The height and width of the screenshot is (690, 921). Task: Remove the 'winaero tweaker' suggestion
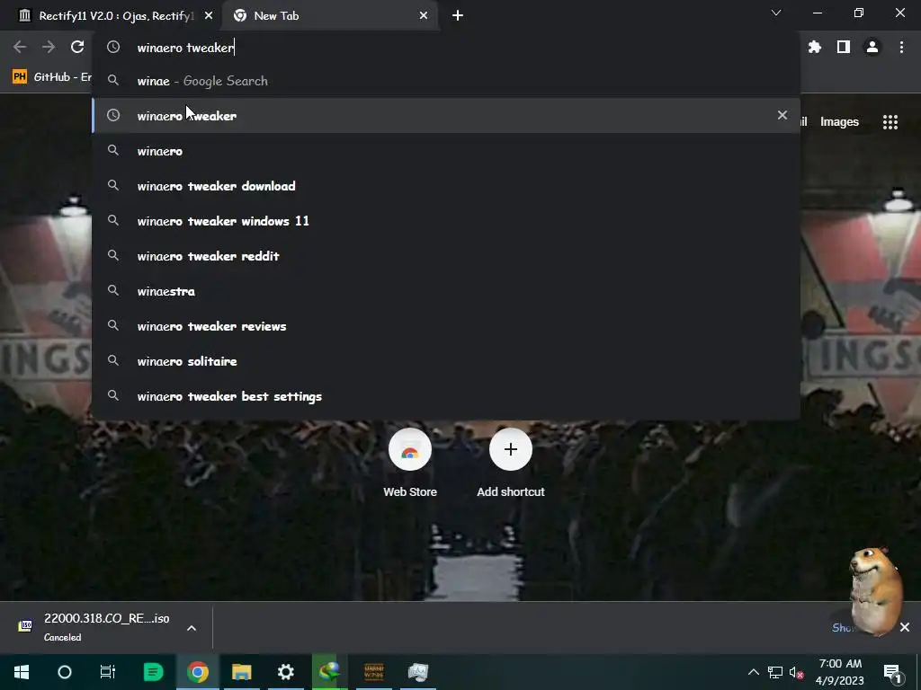coord(782,116)
